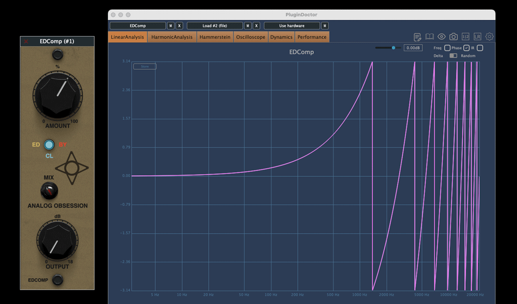Flip the Delta/Random switch

(453, 56)
